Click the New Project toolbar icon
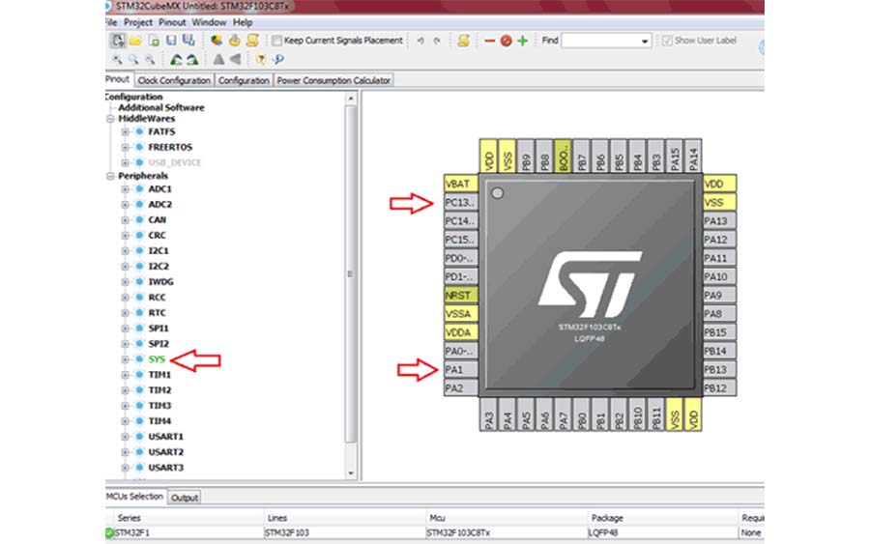Image resolution: width=870 pixels, height=544 pixels. tap(118, 41)
